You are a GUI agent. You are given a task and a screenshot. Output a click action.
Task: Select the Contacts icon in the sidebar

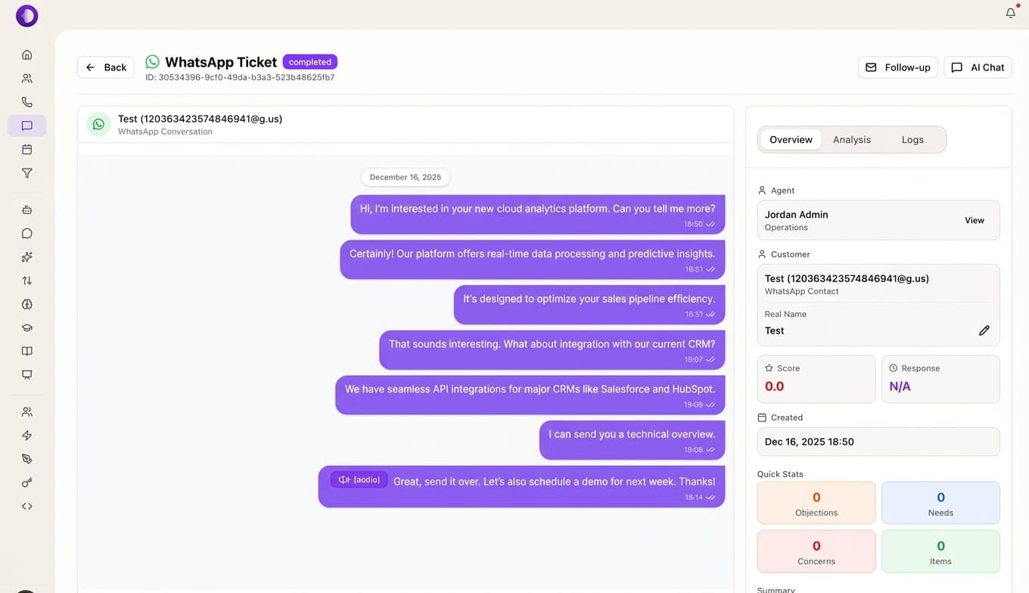coord(26,78)
